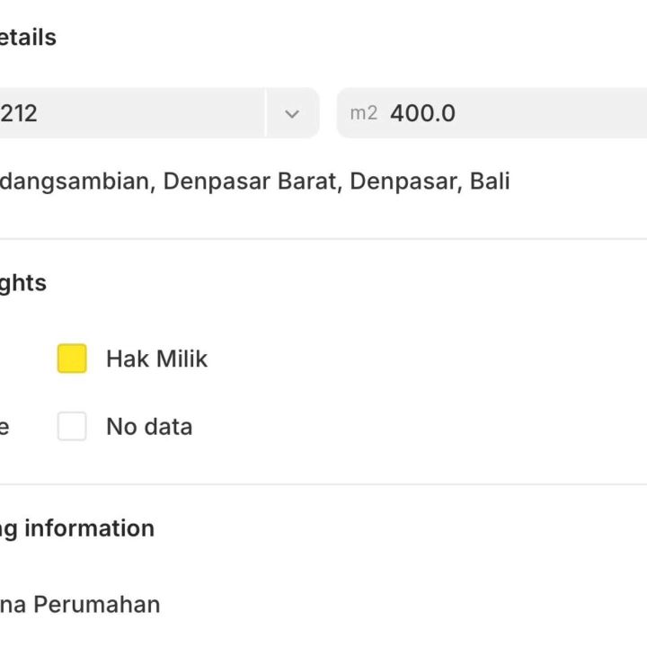
Task: Select the 400.0 area value
Action: coord(422,113)
